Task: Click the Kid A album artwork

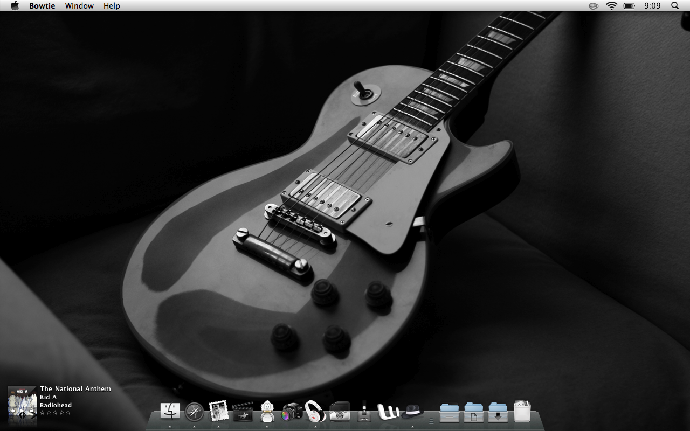Action: click(x=22, y=400)
